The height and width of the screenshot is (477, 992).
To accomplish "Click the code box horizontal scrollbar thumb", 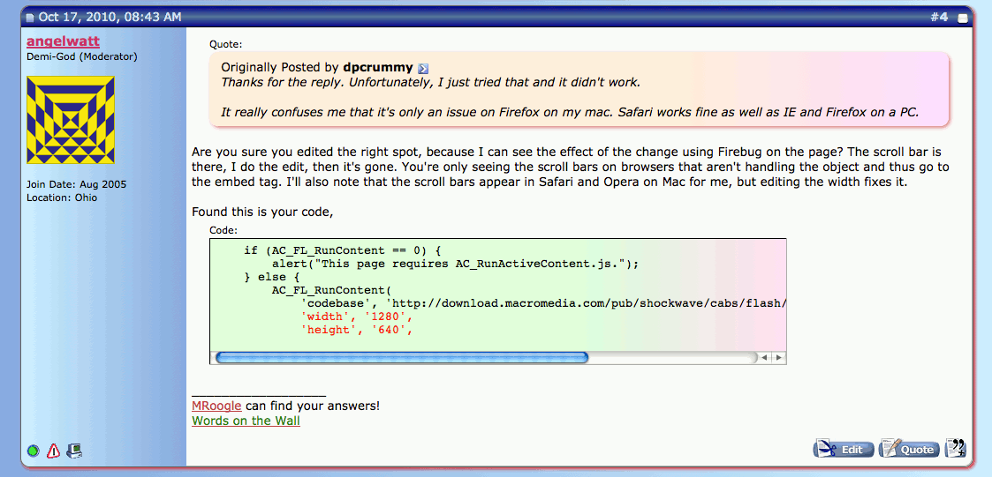I will [402, 357].
